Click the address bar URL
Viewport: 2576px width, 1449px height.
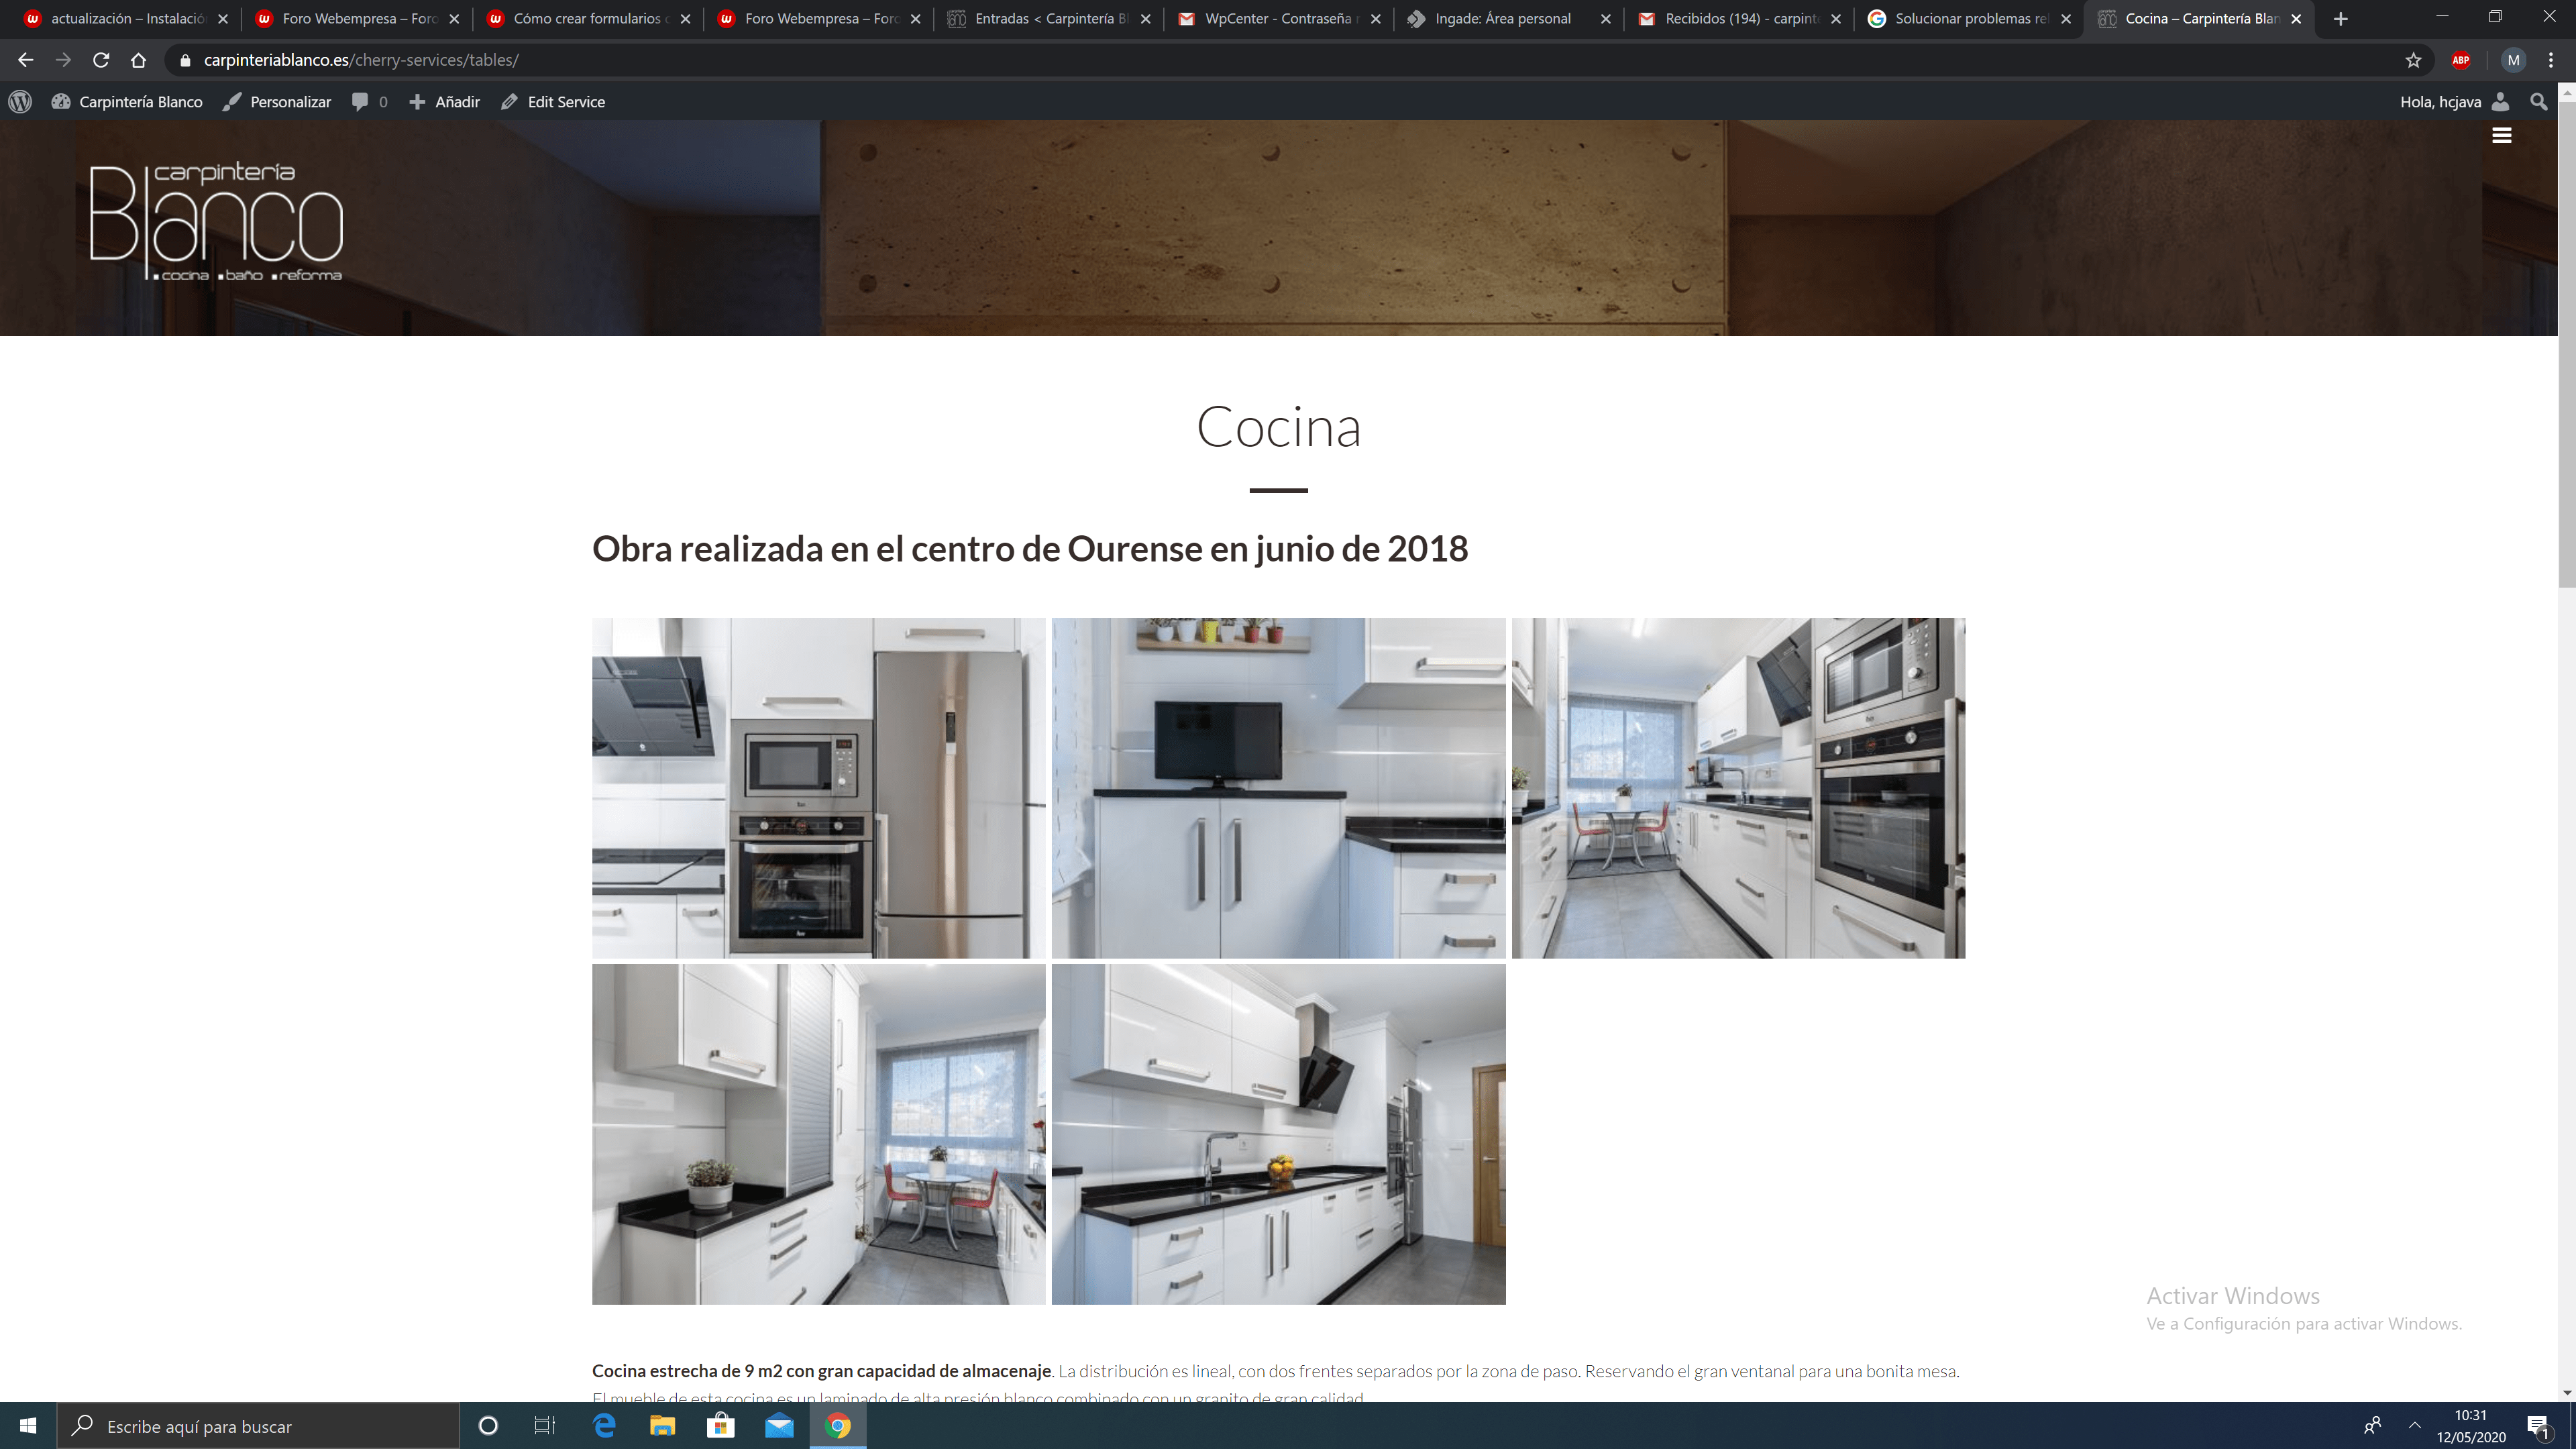[361, 60]
